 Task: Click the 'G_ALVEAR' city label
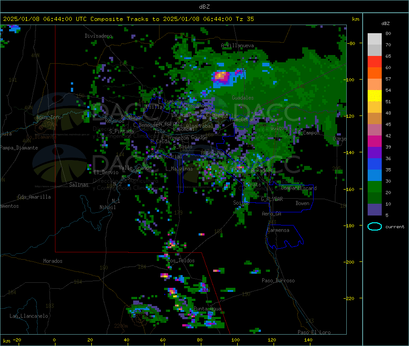pos(272,199)
